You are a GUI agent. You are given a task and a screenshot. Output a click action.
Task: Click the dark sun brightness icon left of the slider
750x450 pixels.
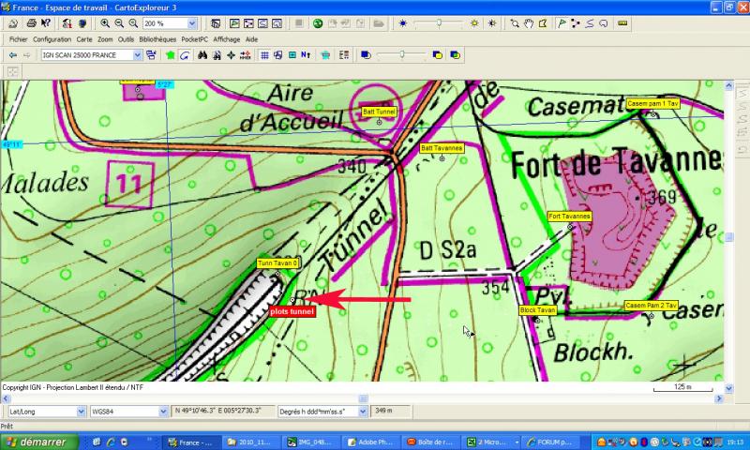403,23
